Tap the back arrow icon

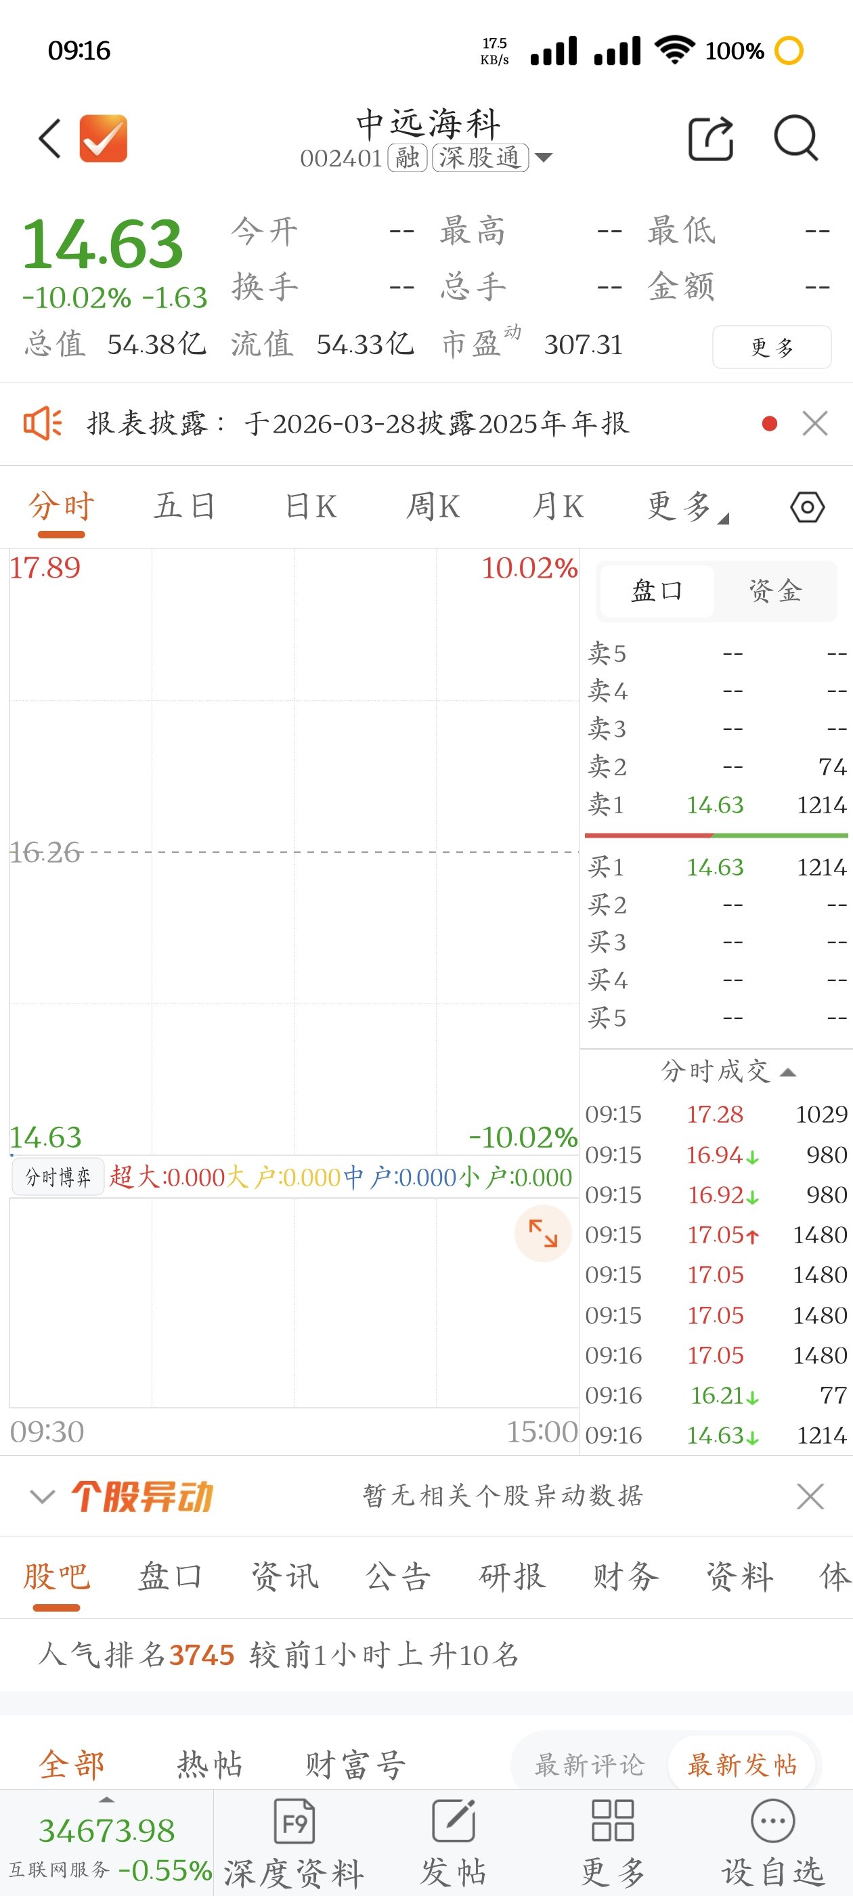49,138
